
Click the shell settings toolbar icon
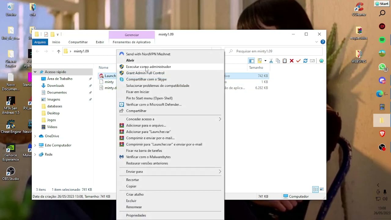pos(321,61)
